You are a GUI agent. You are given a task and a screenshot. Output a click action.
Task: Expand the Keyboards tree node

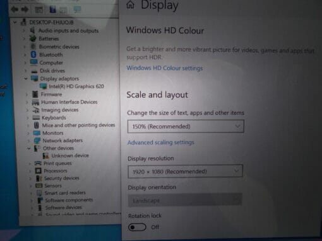27,118
